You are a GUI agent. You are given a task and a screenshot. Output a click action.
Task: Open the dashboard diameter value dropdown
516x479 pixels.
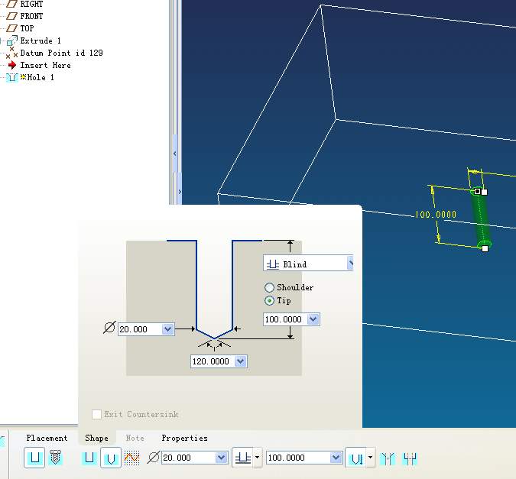point(222,458)
